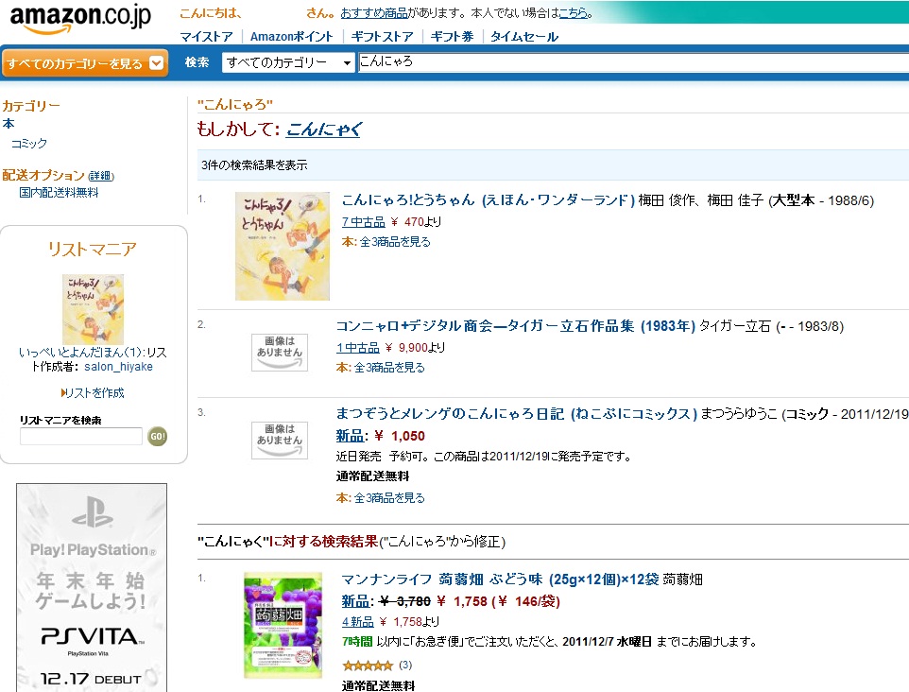Screen dimensions: 909x692
Task: Click five-star rating for 蒟蒻畑
Action: coord(368,666)
